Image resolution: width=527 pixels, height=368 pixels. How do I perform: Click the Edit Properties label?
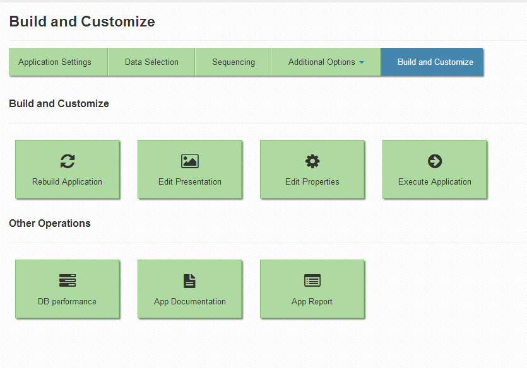pos(312,182)
